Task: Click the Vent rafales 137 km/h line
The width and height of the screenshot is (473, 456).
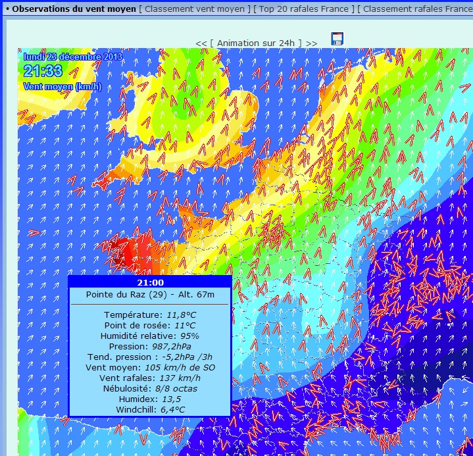Action: (150, 378)
